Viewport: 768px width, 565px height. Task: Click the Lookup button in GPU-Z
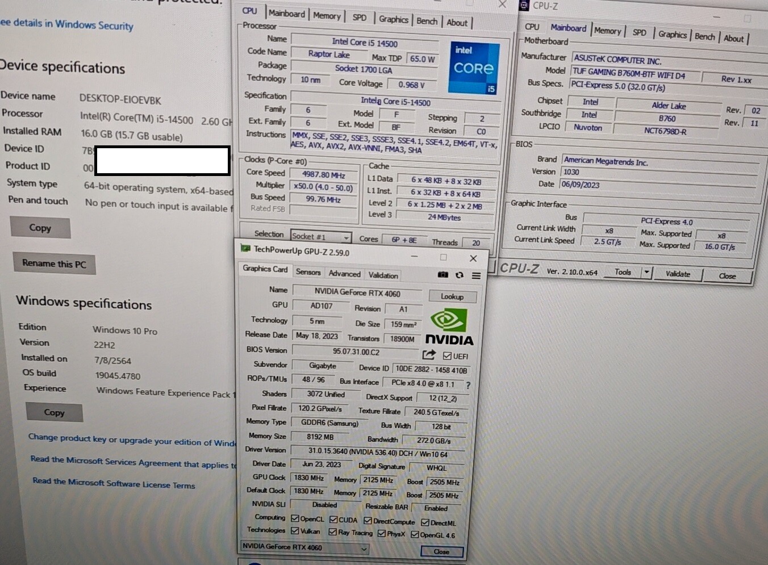(x=452, y=296)
